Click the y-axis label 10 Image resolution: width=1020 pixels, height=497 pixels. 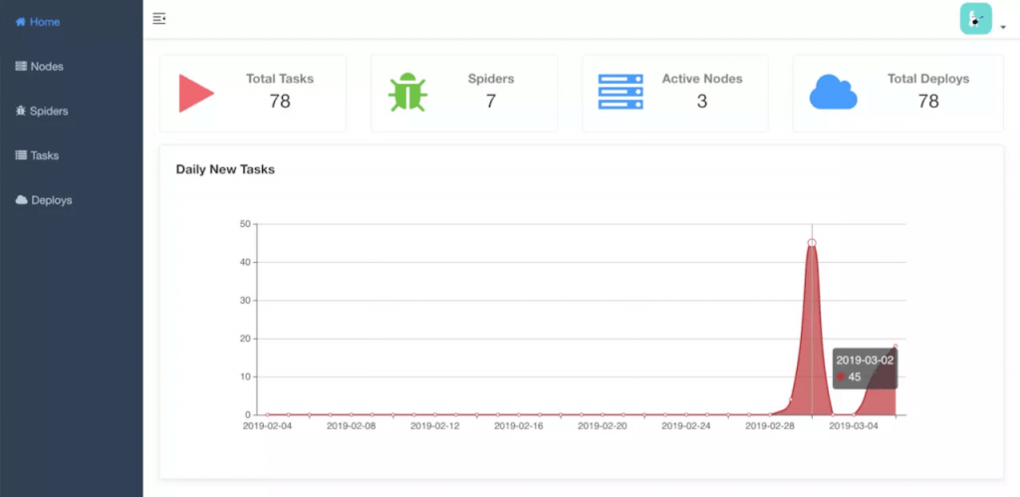coord(245,377)
